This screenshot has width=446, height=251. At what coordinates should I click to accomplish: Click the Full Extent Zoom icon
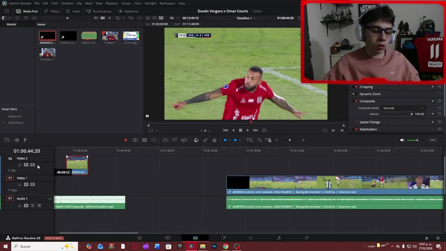(x=249, y=140)
